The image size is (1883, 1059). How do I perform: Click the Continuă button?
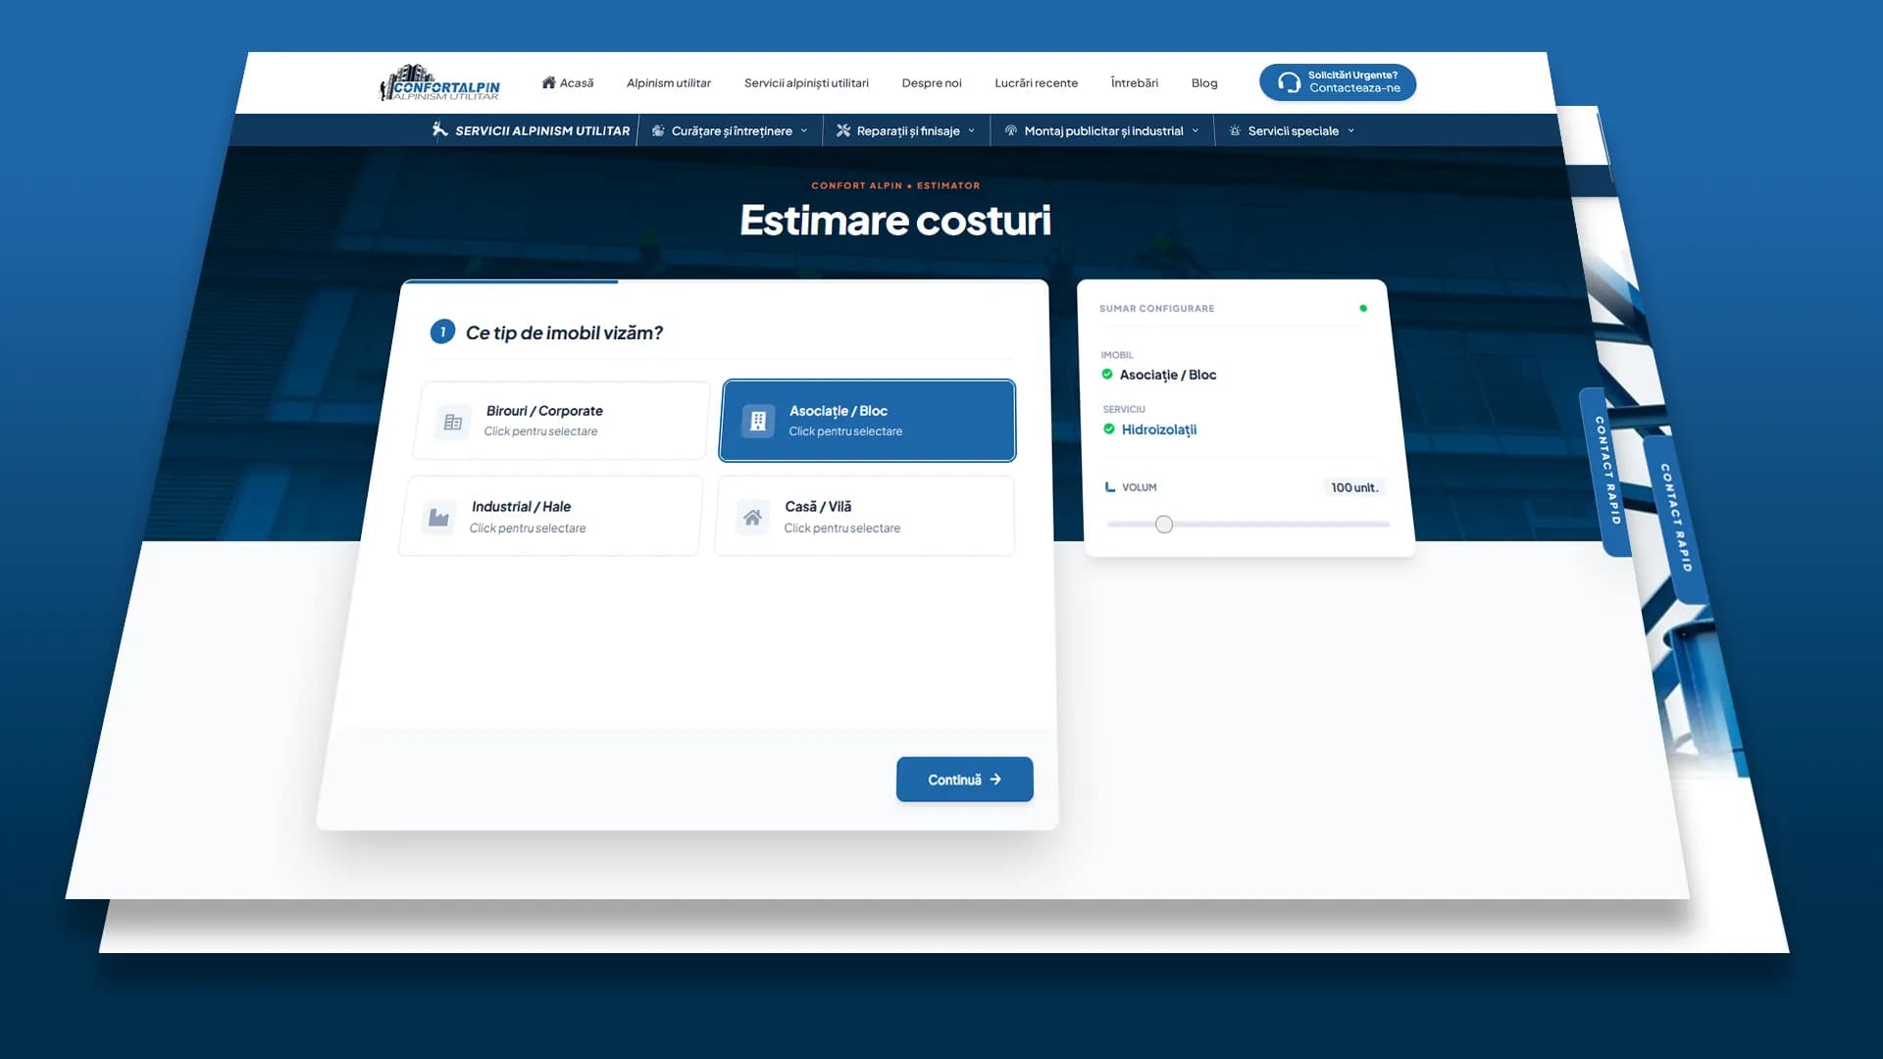965,780
